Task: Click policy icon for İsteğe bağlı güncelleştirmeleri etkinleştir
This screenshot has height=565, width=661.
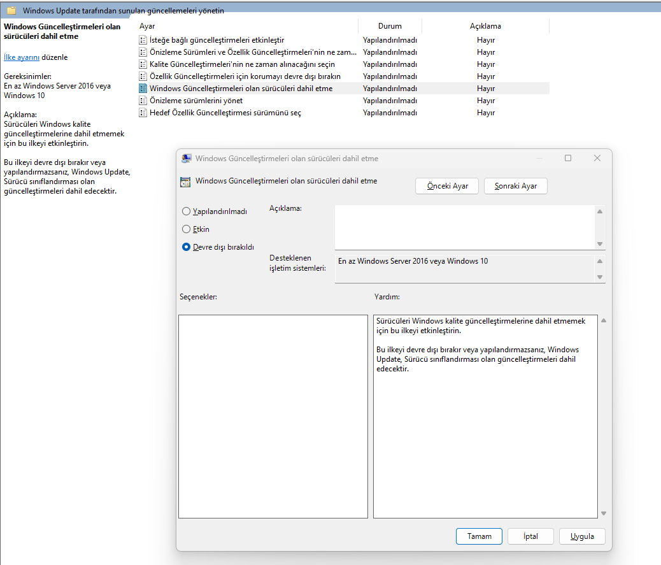Action: click(143, 40)
